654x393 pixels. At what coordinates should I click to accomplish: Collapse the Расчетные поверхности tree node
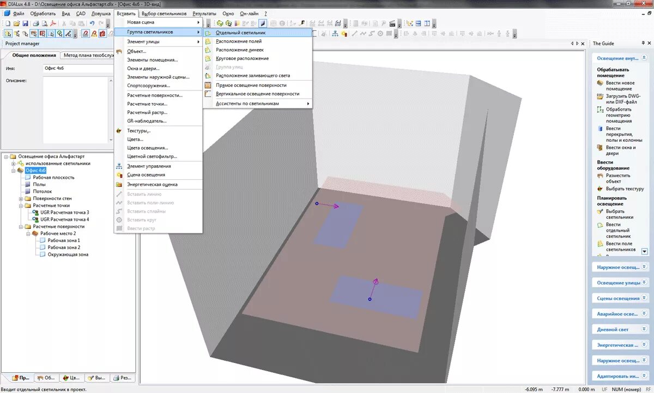tap(21, 226)
